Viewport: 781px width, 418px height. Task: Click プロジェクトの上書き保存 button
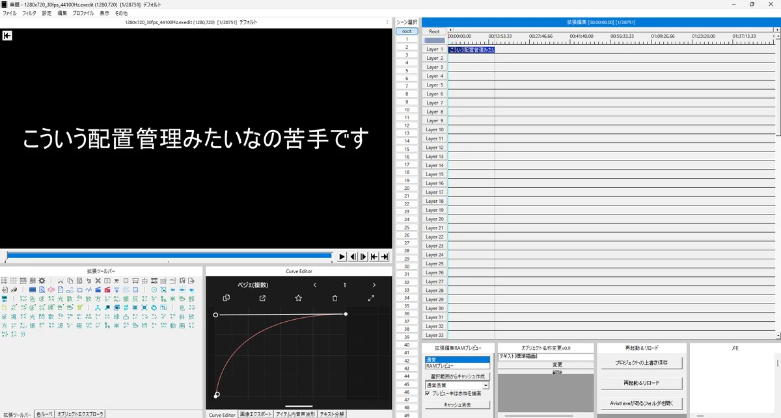tap(640, 363)
